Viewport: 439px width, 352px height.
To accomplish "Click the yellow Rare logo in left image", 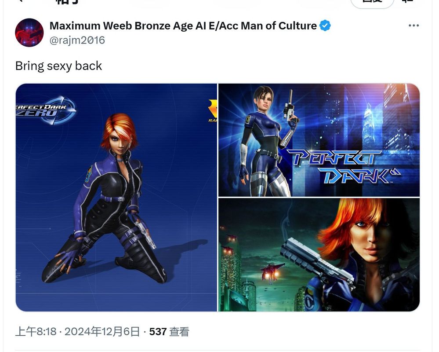I will 213,111.
